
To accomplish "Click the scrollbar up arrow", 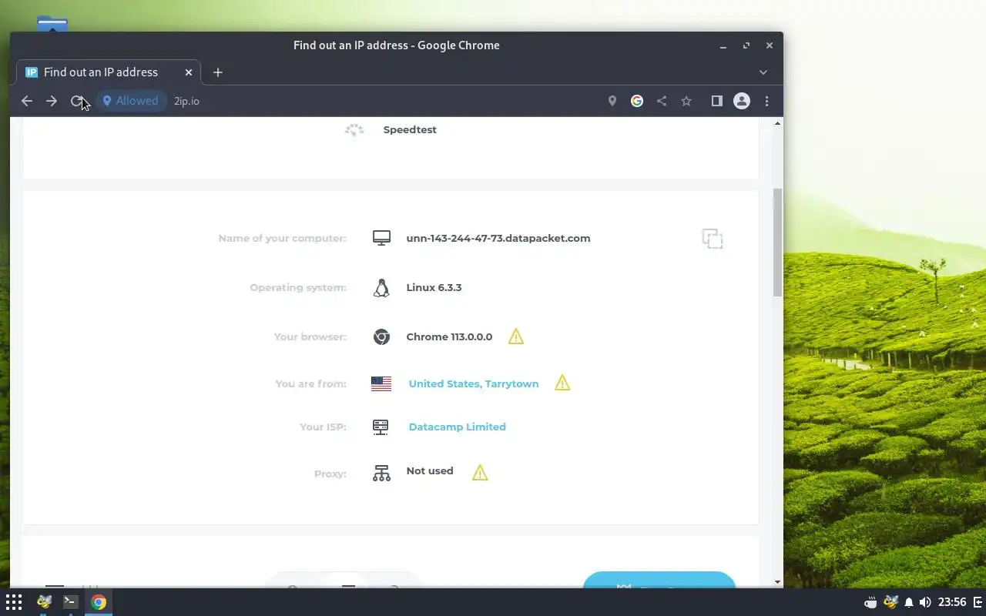I will pos(777,123).
